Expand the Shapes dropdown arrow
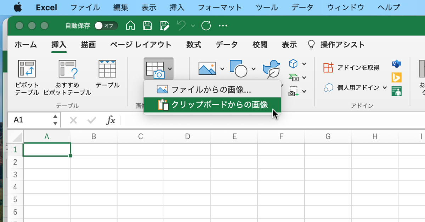This screenshot has height=222, width=425. point(254,69)
